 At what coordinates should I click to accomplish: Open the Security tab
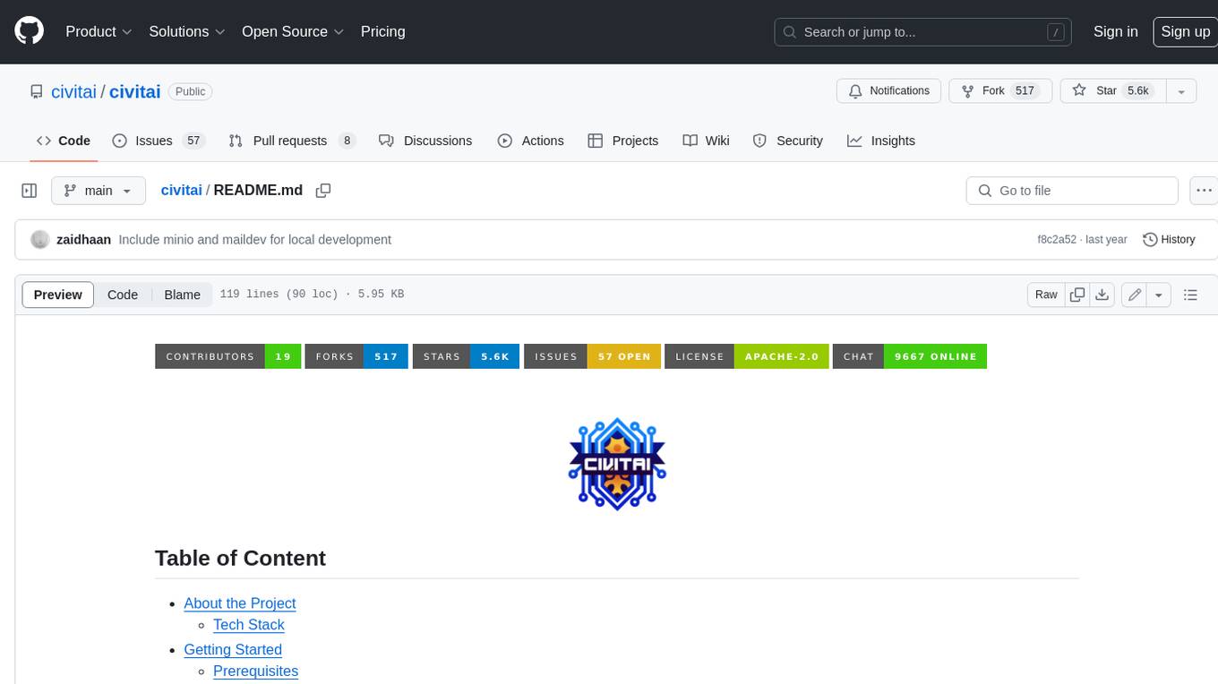pyautogui.click(x=788, y=141)
